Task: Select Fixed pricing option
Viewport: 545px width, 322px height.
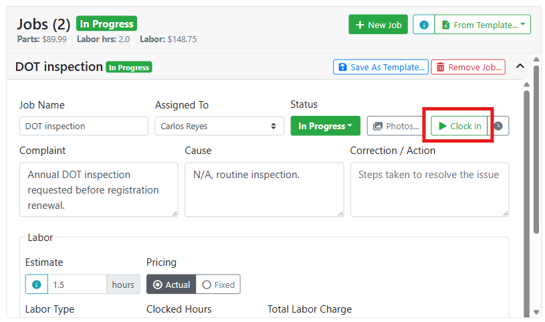Action: [218, 285]
